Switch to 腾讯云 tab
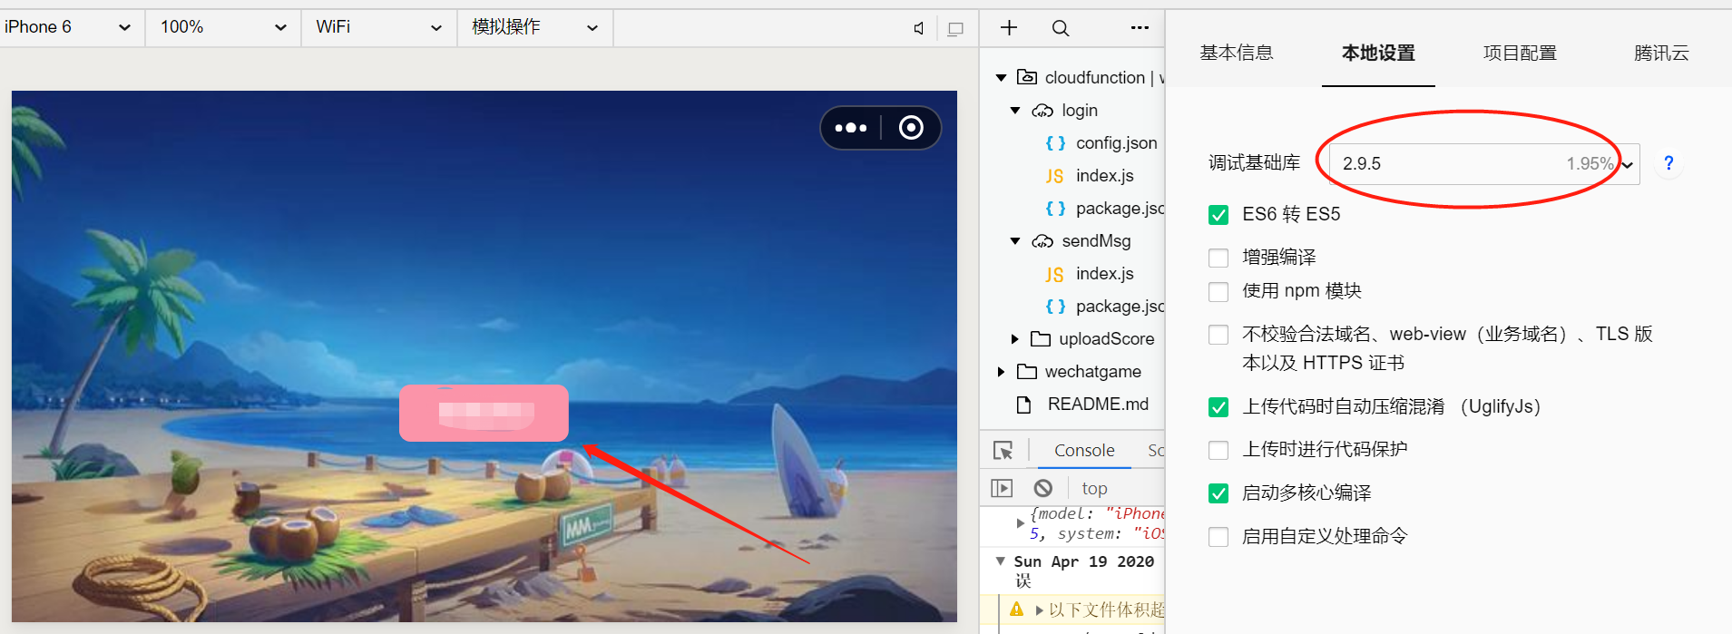 pyautogui.click(x=1661, y=53)
